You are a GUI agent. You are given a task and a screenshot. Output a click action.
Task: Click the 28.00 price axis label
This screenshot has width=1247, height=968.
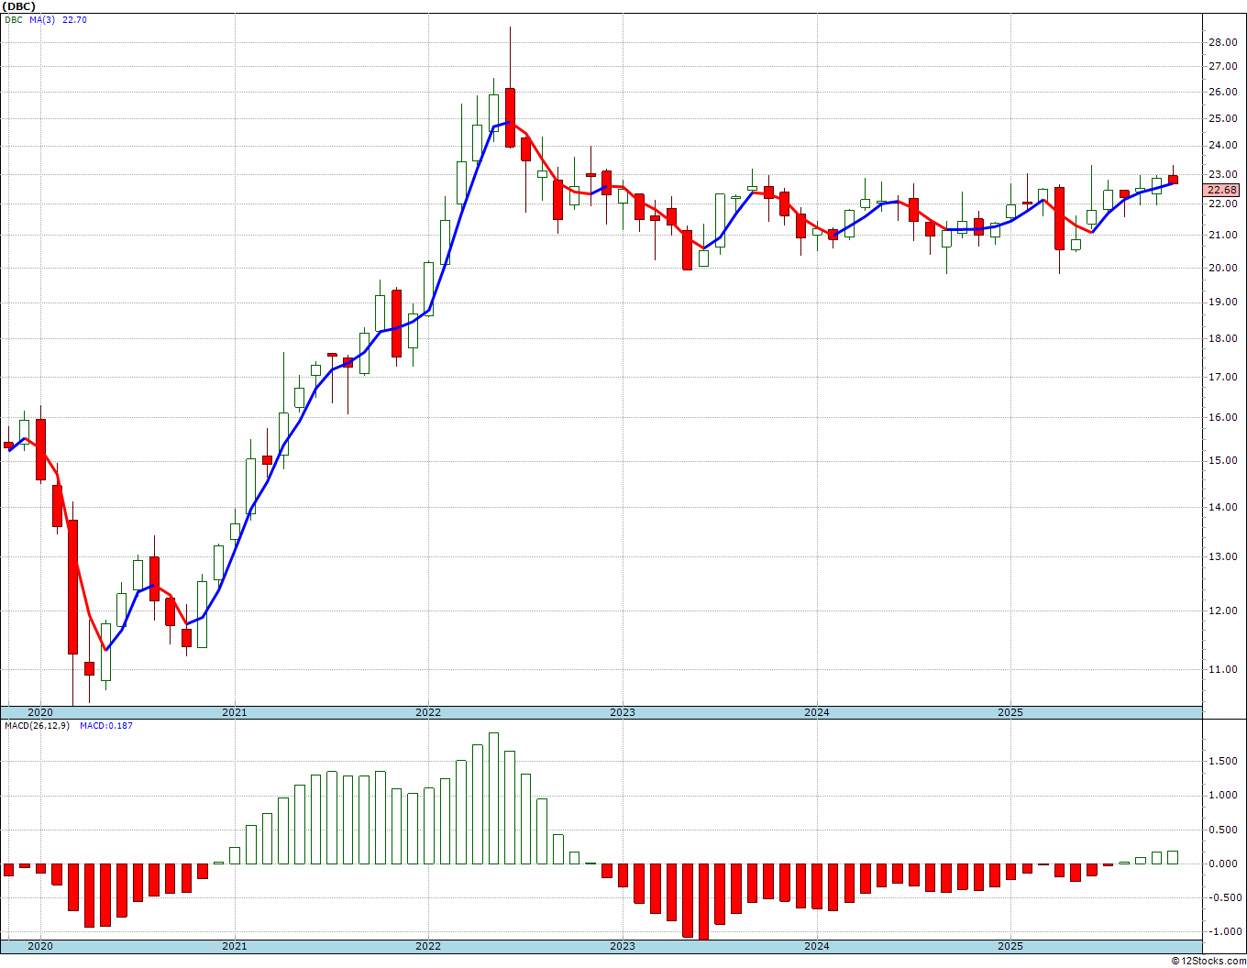(1223, 42)
